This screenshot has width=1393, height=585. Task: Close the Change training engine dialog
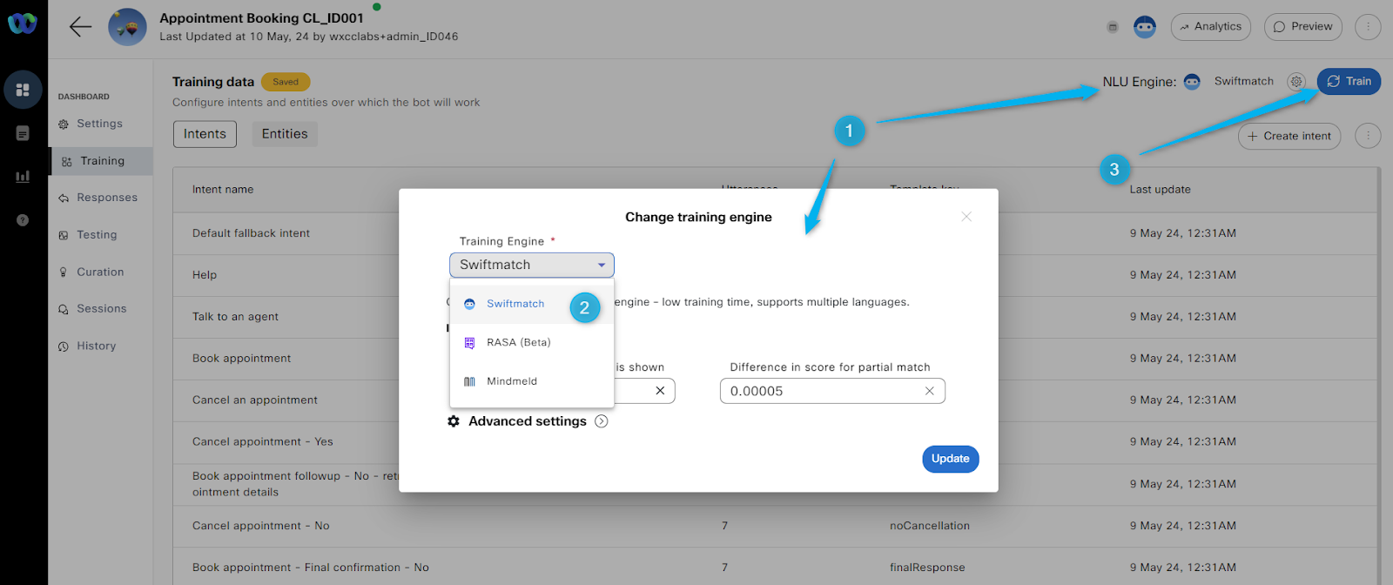[x=966, y=217]
